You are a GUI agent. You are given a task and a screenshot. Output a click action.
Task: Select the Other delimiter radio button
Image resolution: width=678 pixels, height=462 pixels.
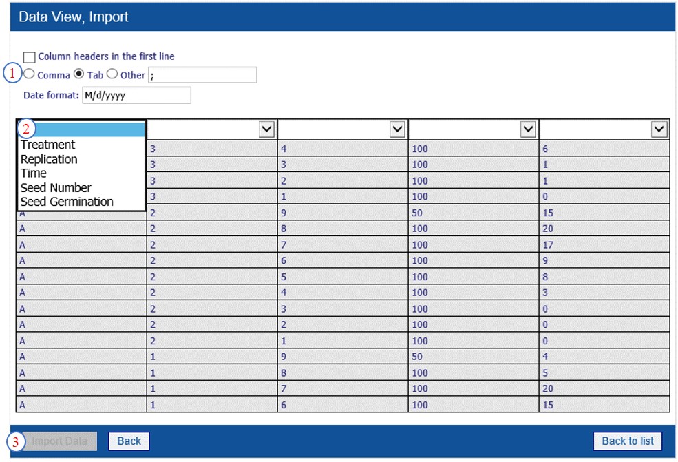pos(112,74)
